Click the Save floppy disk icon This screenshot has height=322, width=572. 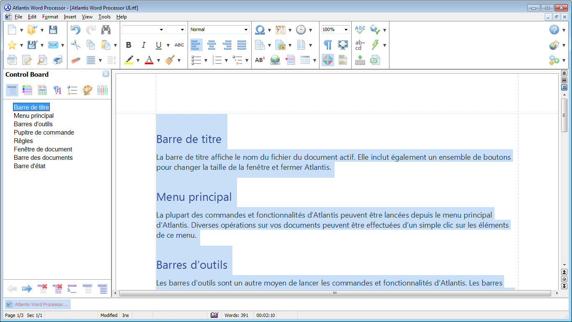(x=53, y=30)
